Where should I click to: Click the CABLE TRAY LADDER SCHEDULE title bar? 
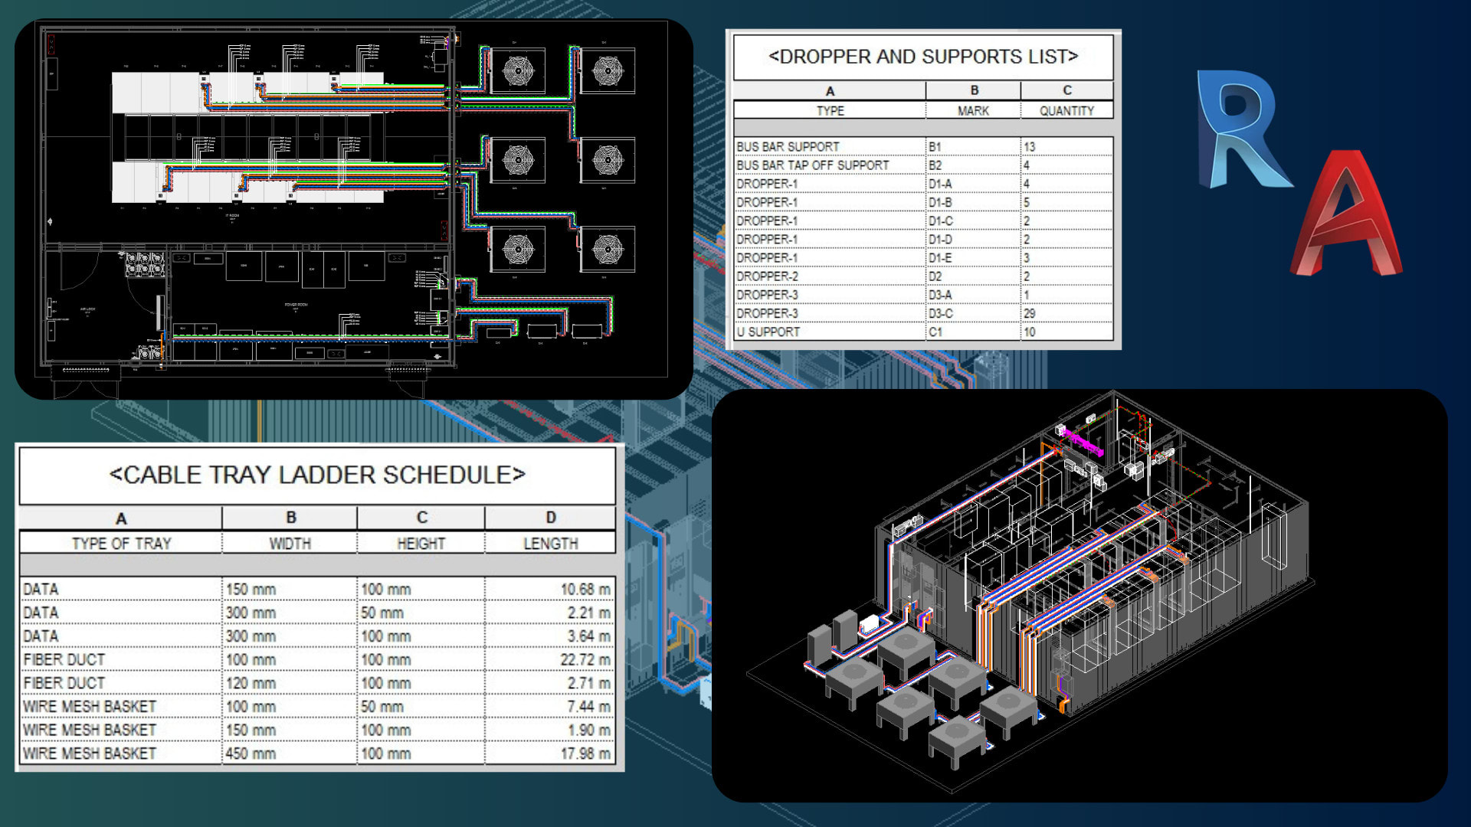click(318, 473)
